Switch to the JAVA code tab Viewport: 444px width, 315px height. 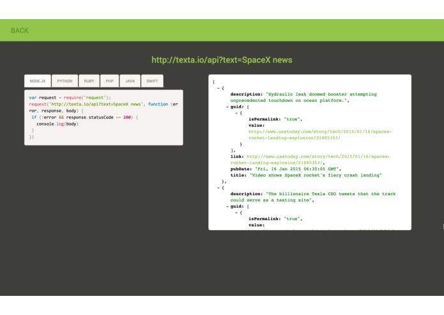point(130,81)
